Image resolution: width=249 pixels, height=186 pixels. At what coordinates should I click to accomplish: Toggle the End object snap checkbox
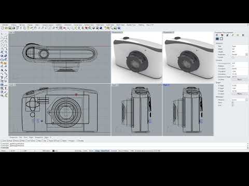[x=2, y=141]
